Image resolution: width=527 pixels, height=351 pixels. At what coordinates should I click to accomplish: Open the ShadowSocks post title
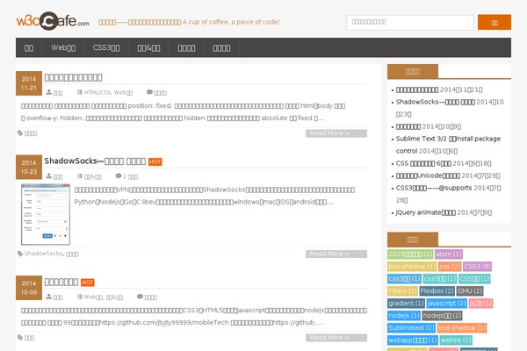point(95,161)
